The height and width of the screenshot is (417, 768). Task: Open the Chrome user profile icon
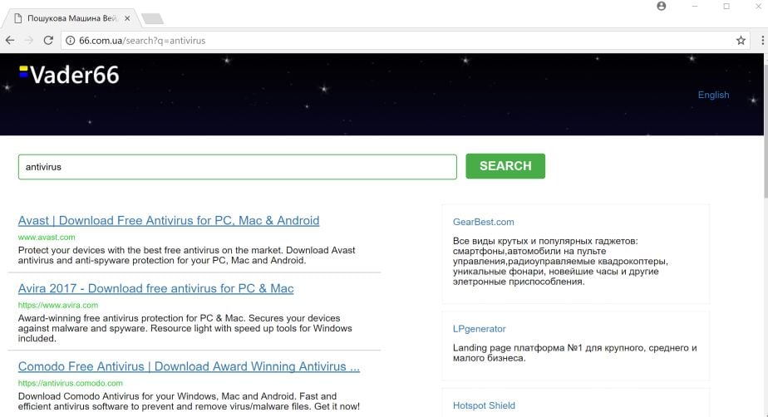pos(662,7)
